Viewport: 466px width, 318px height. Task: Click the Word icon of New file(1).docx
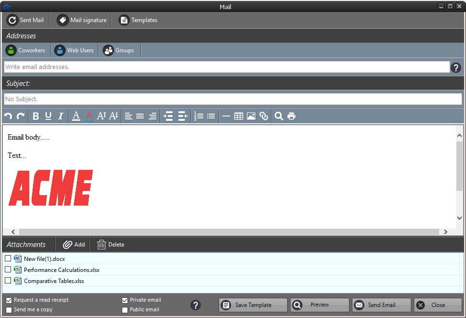pos(18,259)
